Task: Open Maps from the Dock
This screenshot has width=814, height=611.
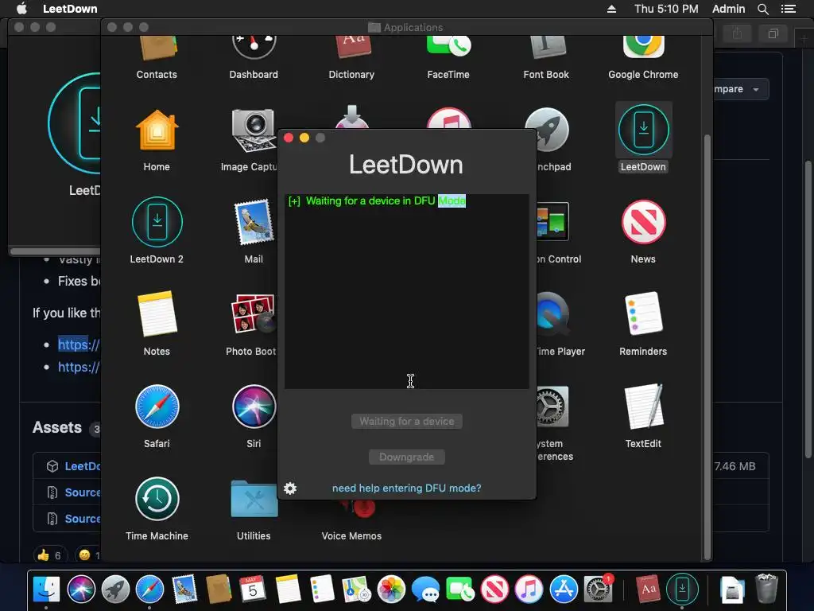Action: [x=356, y=590]
